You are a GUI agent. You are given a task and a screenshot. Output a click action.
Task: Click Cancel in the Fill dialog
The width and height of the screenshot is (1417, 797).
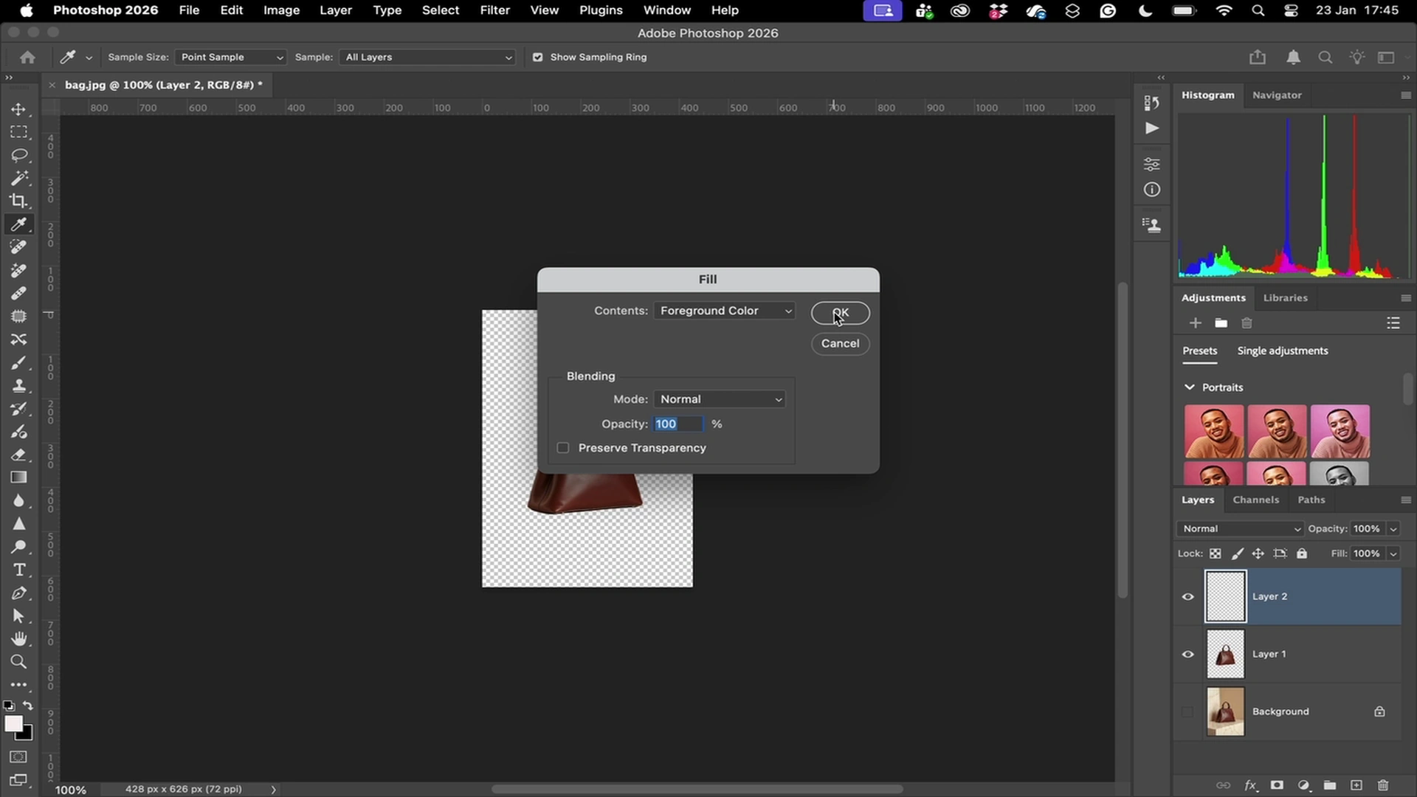click(840, 343)
